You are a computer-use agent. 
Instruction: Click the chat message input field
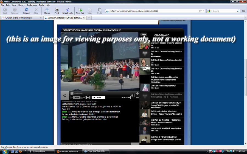coord(96,144)
